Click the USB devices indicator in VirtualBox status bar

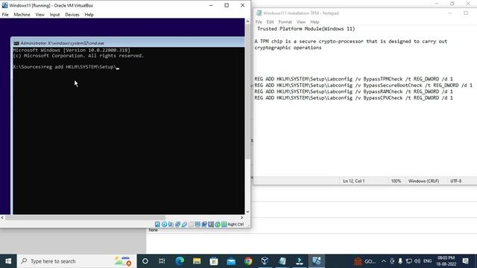click(184, 224)
